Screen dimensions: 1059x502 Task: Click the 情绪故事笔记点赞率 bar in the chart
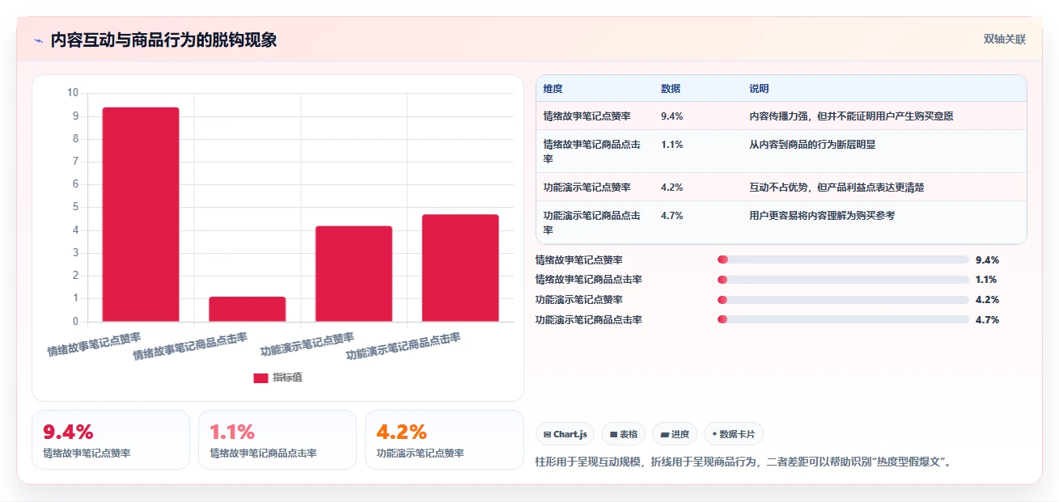click(x=141, y=214)
